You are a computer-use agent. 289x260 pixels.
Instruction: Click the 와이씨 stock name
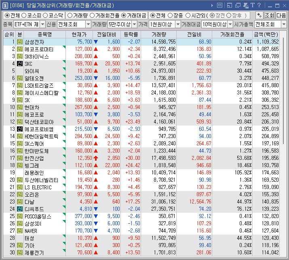coord(32,71)
